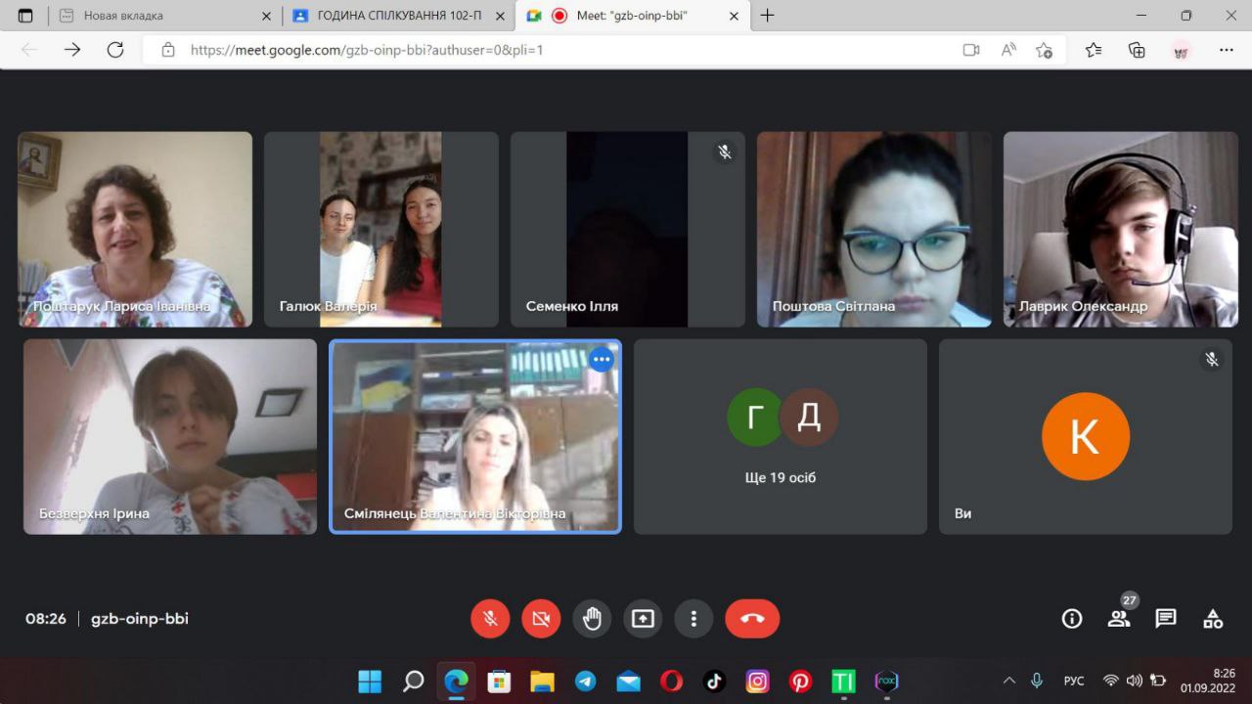The height and width of the screenshot is (704, 1252).
Task: Open options on Смілянець Валентина tile
Action: (601, 360)
